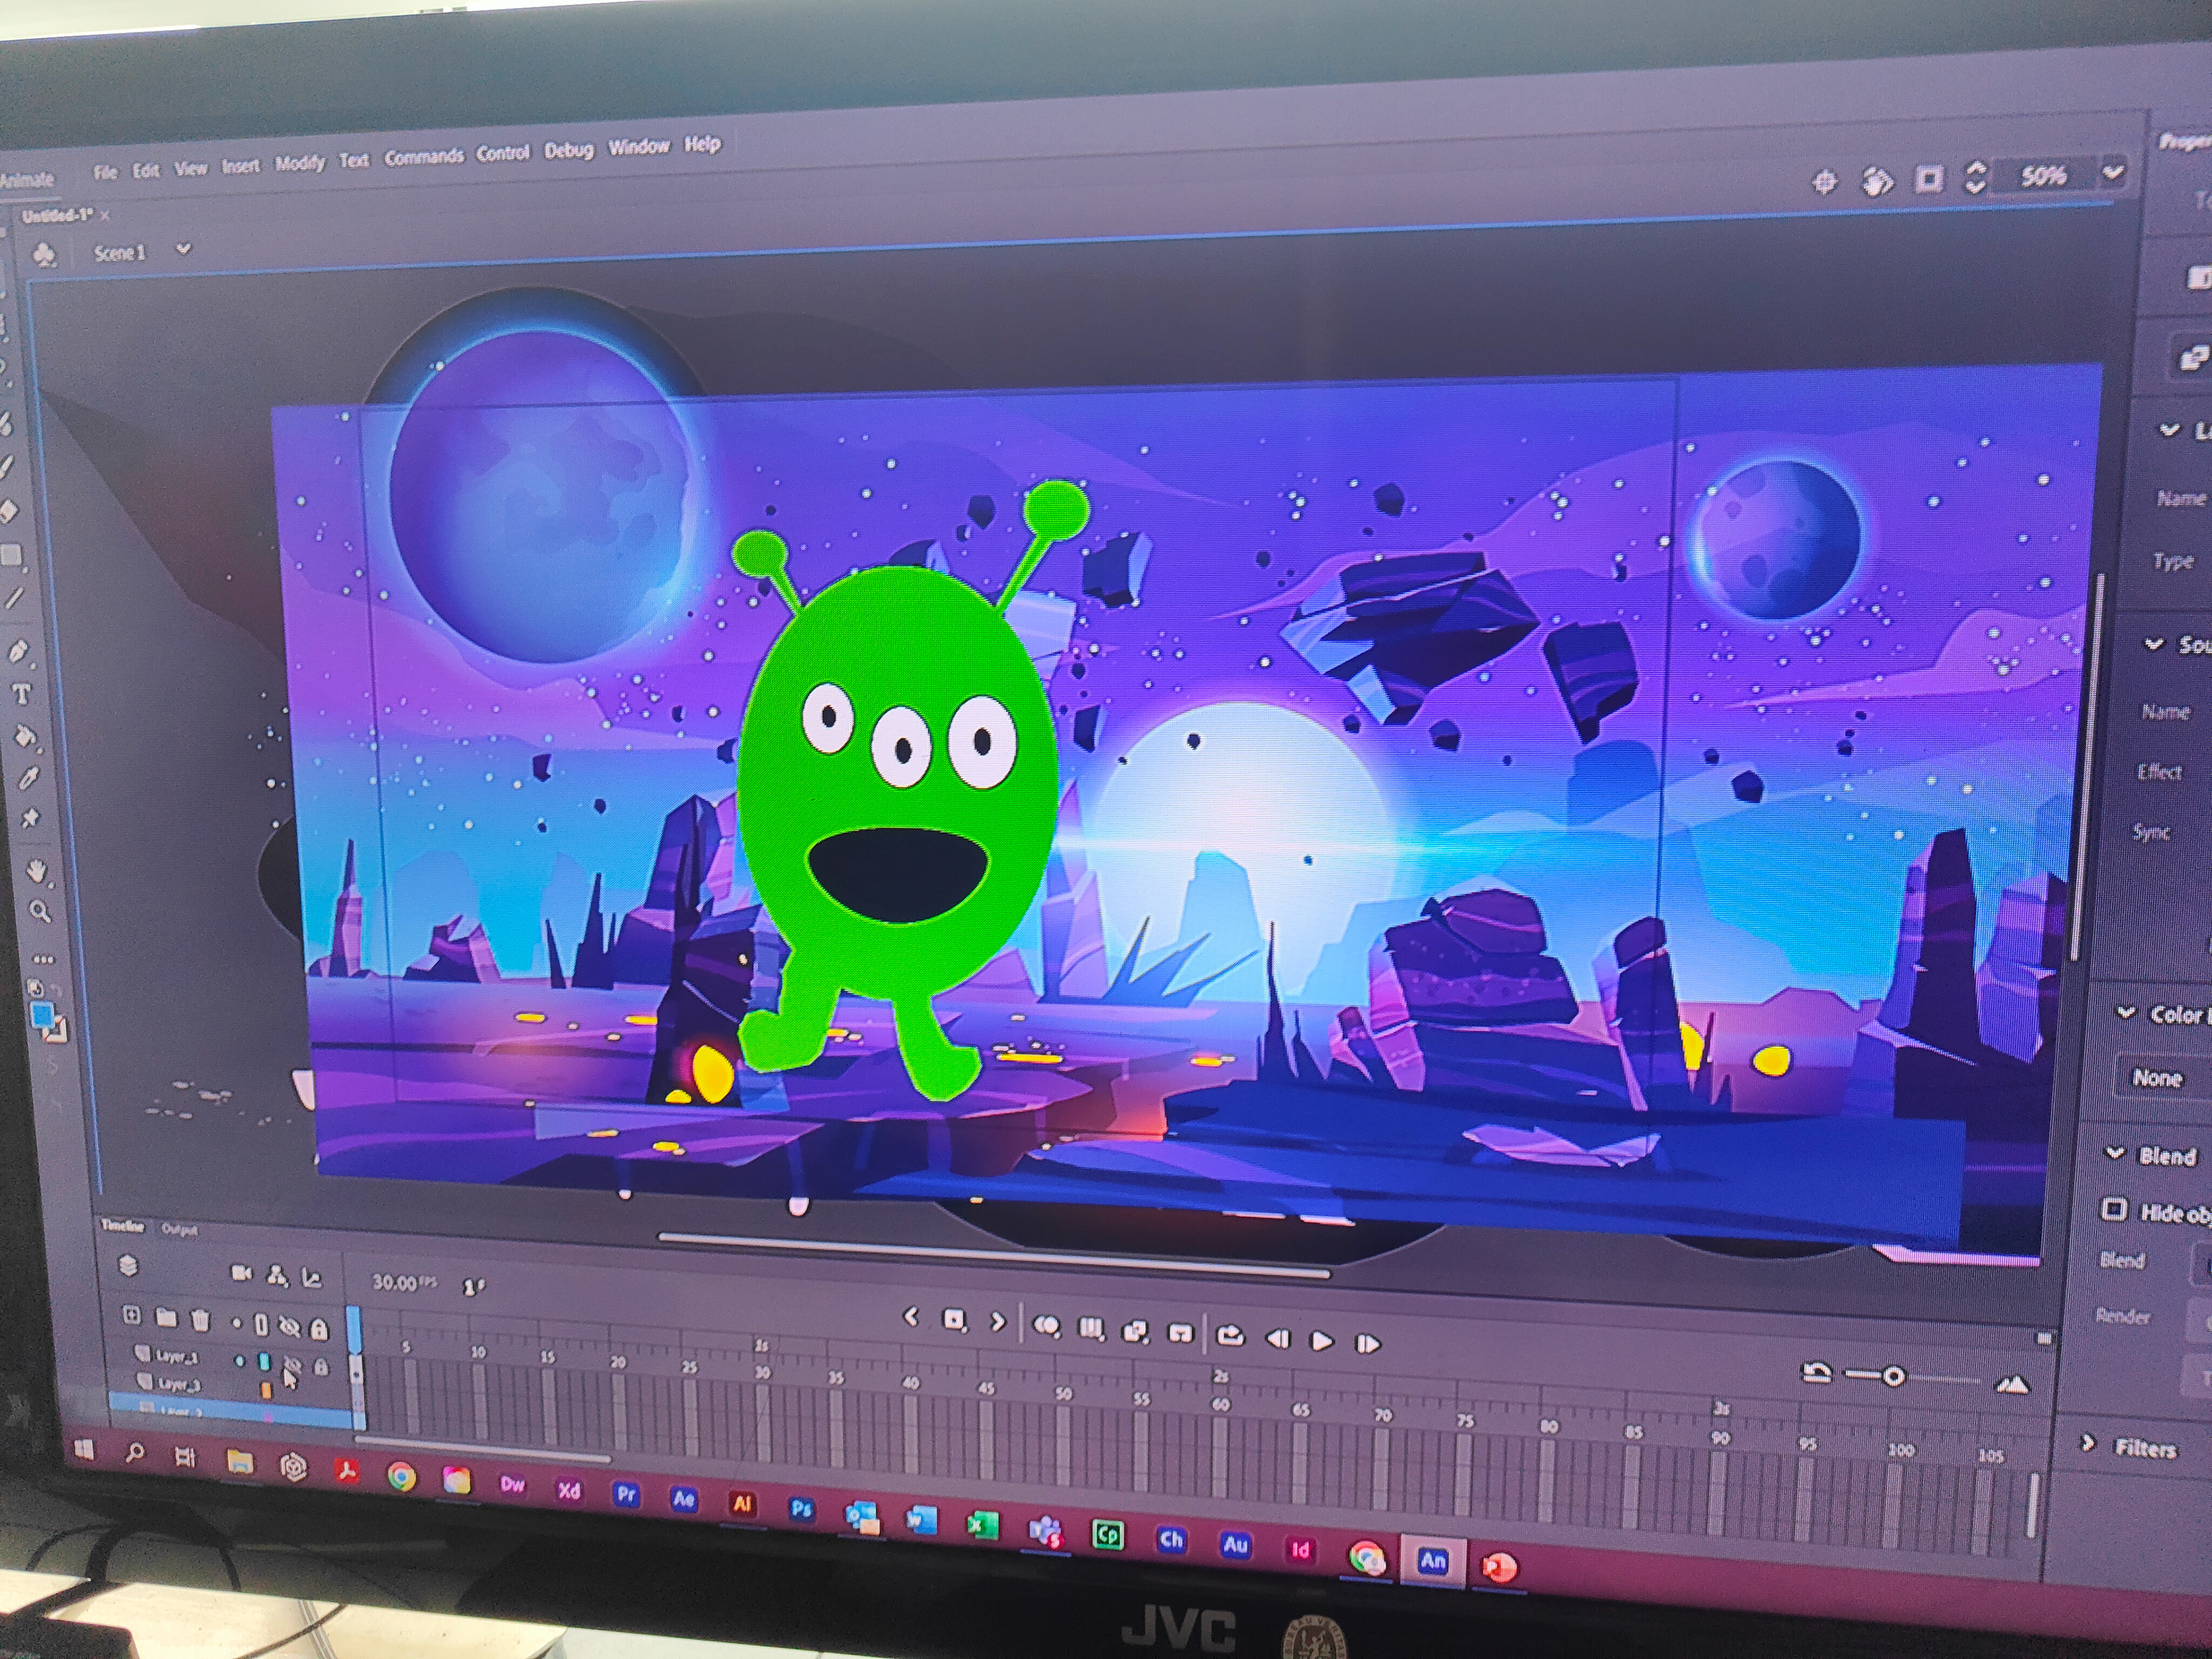Screen dimensions: 2212x1659
Task: Select Layer_3 in the Timeline
Action: coord(179,1385)
